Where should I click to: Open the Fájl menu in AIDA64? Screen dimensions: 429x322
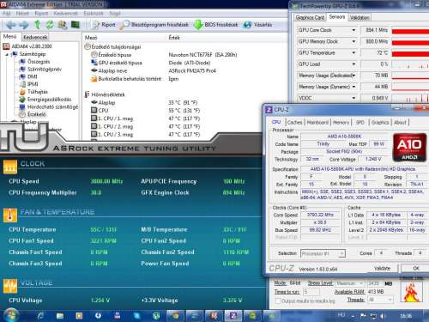(x=7, y=13)
